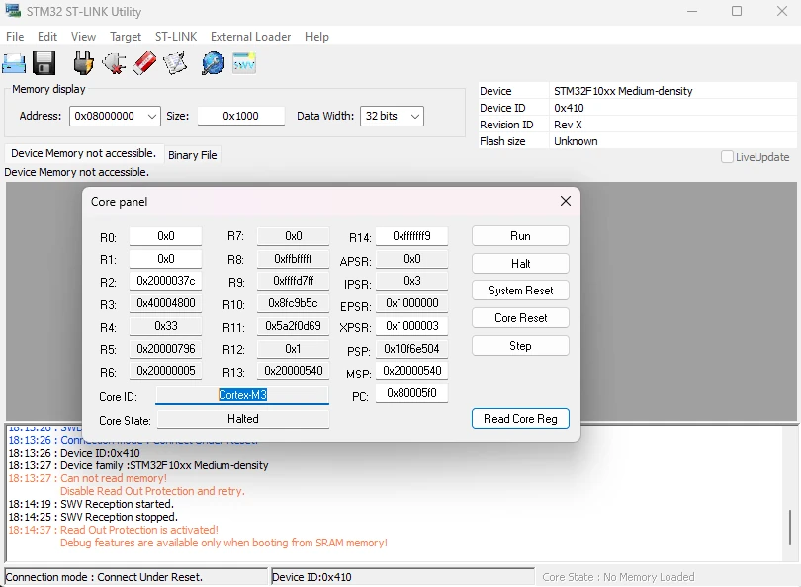Click the XPSR field showing 0x1000003
The height and width of the screenshot is (587, 801).
pyautogui.click(x=411, y=326)
